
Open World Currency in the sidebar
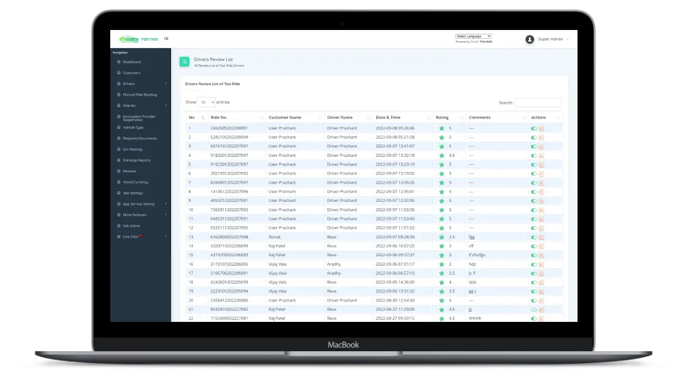pyautogui.click(x=135, y=182)
